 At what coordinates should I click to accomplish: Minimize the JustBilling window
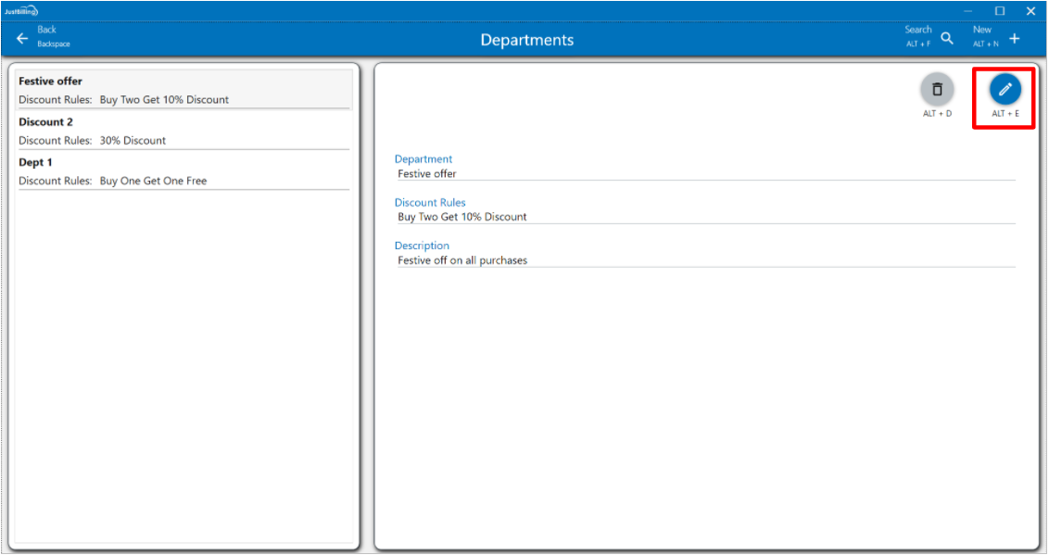968,11
